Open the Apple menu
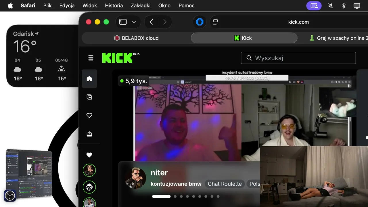This screenshot has width=368, height=207. coord(10,6)
